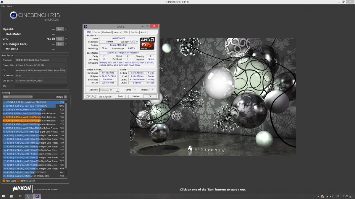Click OK in the CPU-Z window
Screen dimensions: 355x199
(x=150, y=96)
